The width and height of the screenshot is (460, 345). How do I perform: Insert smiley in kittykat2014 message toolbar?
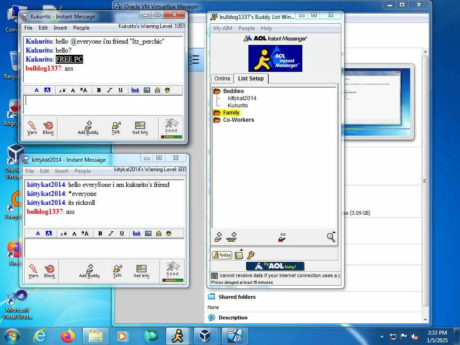click(169, 234)
